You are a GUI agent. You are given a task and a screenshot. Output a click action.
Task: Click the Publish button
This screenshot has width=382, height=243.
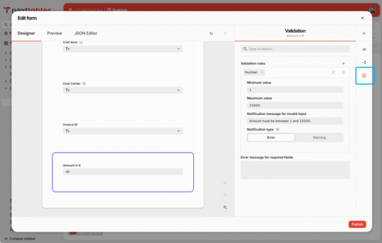[x=357, y=224]
